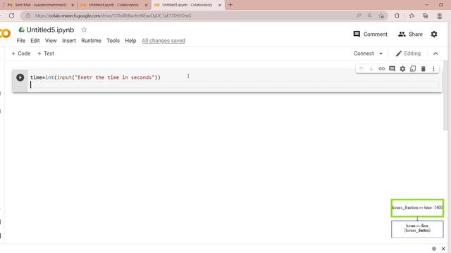Open Google Drive icon beside title
Viewport: 451px width, 253px height.
click(x=22, y=30)
